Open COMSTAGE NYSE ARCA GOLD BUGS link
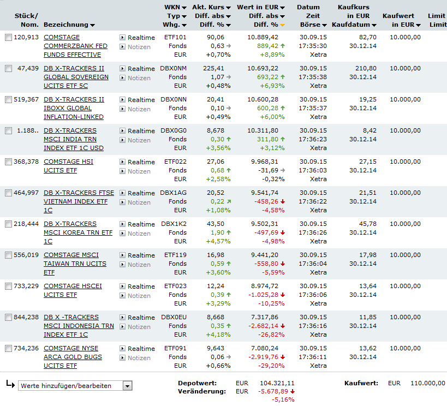This screenshot has height=412, width=447. pyautogui.click(x=73, y=357)
